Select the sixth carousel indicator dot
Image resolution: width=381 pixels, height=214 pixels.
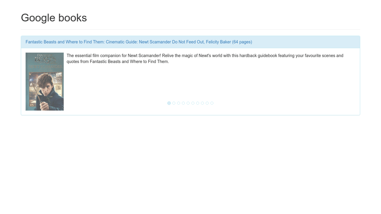(x=193, y=103)
